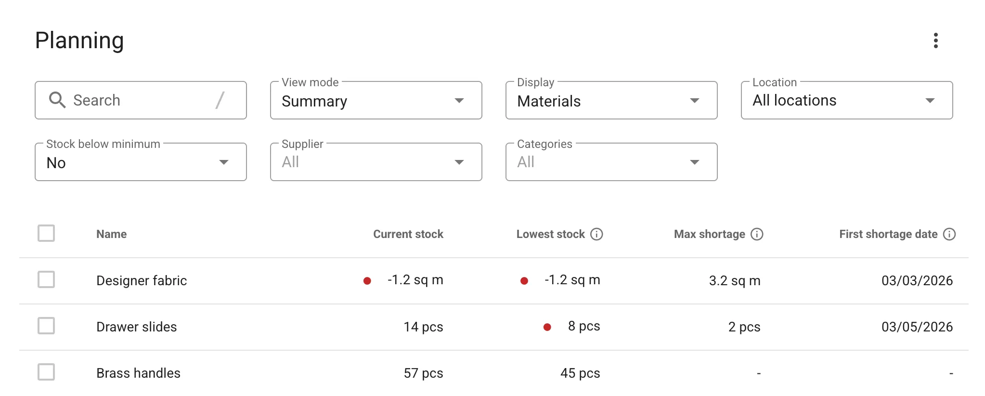Click the search magnifier icon
This screenshot has width=985, height=396.
pos(57,100)
